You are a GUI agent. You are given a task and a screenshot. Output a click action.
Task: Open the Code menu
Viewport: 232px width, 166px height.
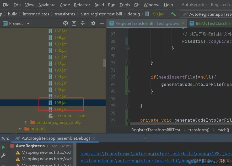point(65,5)
